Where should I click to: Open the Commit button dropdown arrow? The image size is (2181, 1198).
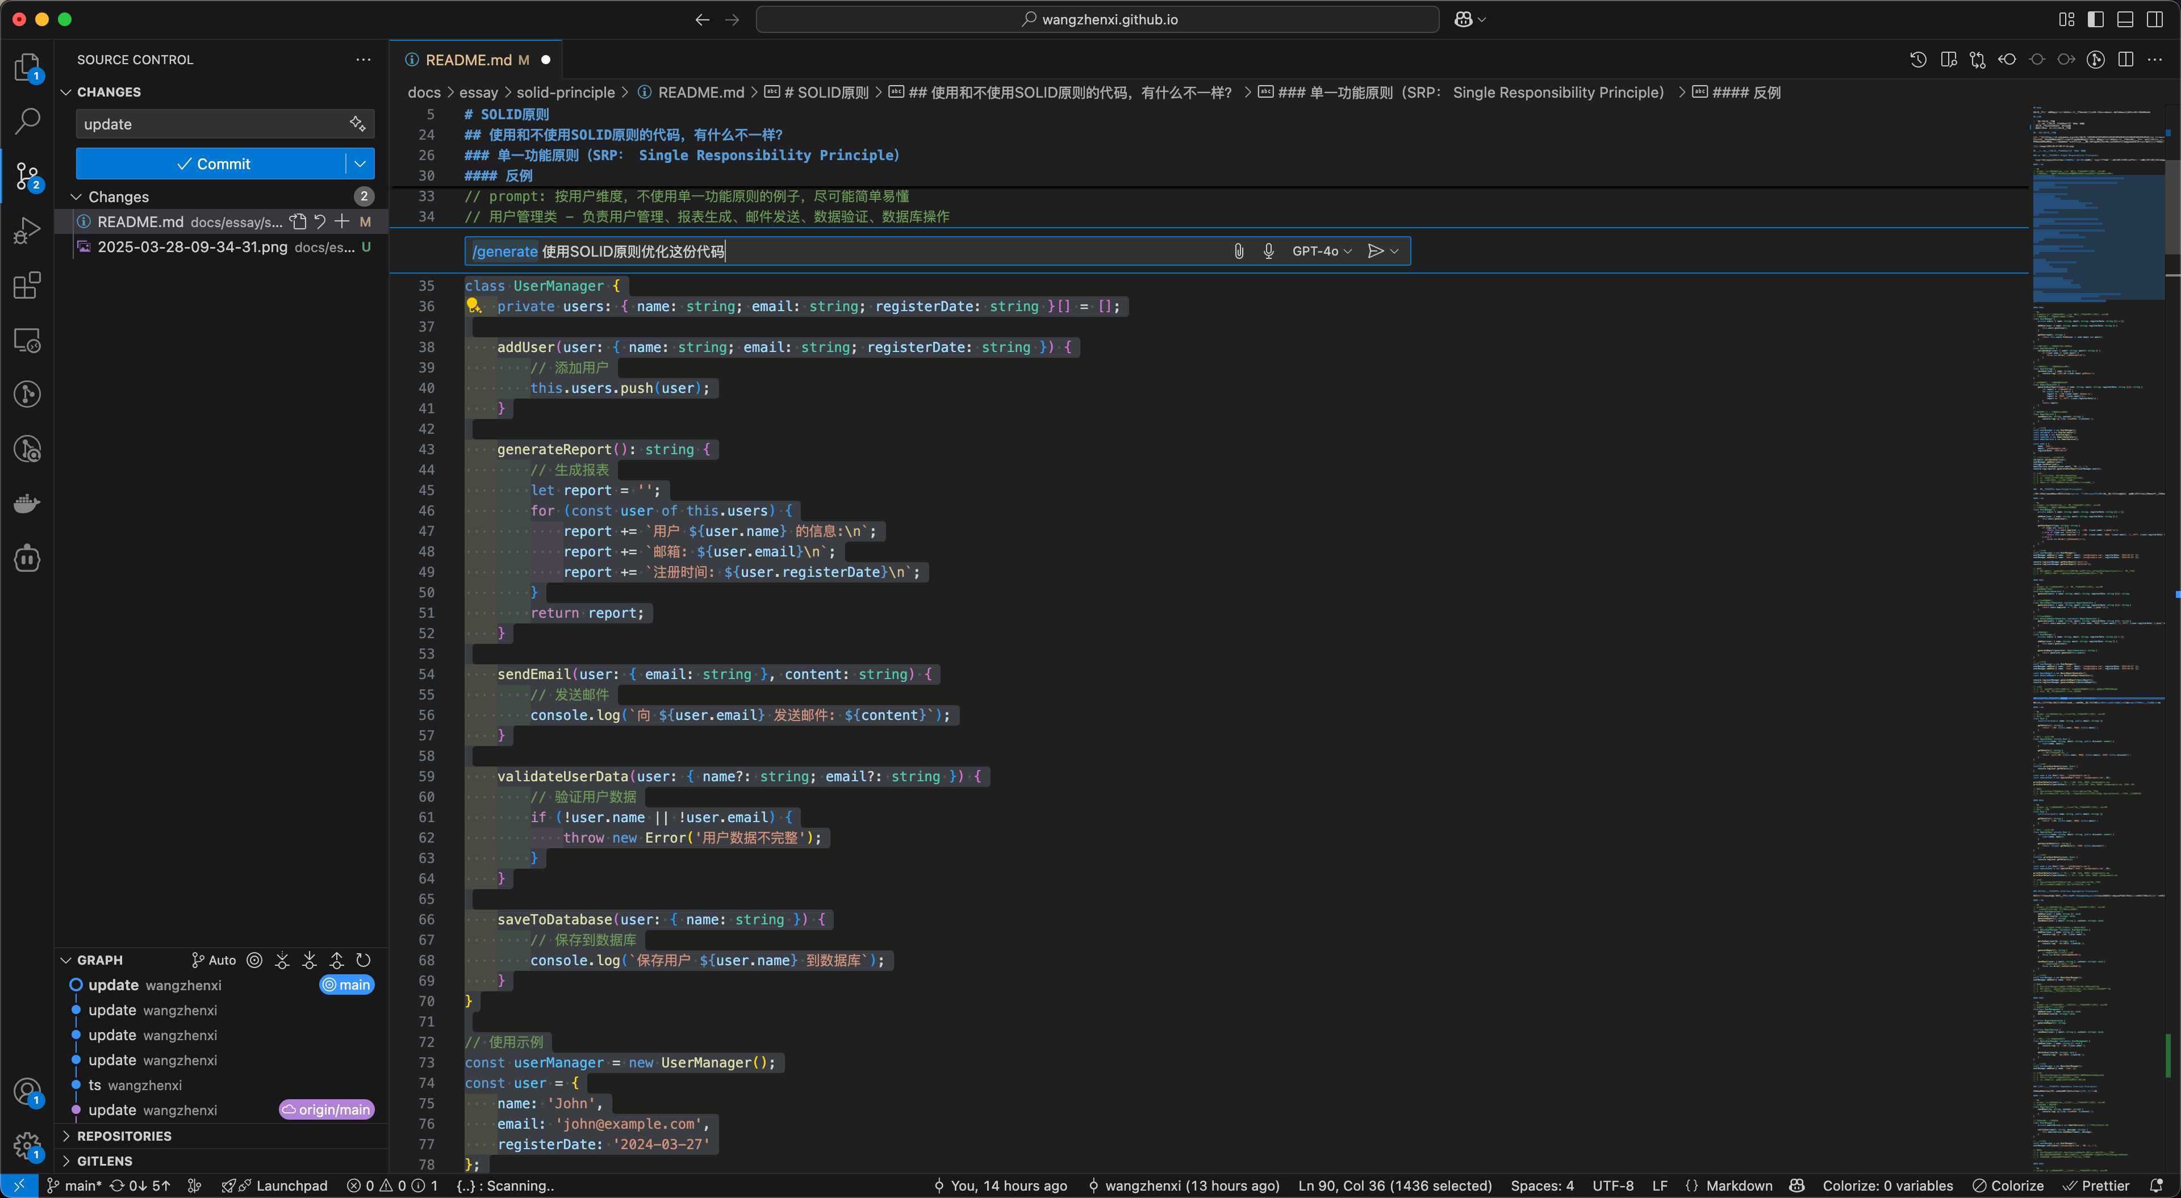pos(361,164)
